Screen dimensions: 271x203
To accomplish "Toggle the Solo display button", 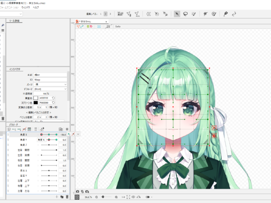I will pos(118,27).
